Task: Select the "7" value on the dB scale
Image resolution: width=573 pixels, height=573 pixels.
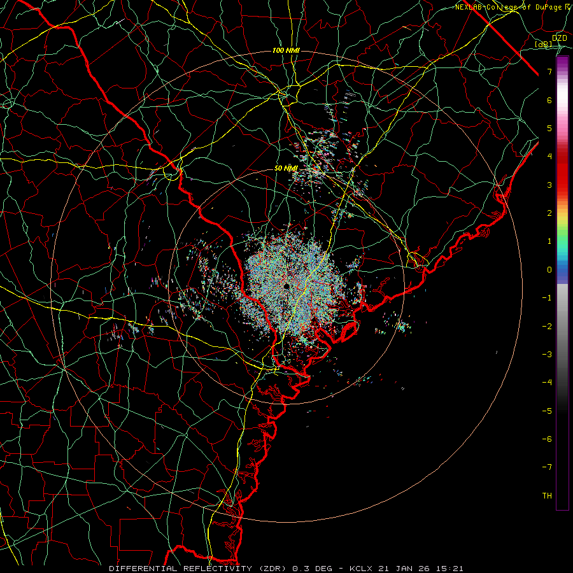Action: coord(549,71)
